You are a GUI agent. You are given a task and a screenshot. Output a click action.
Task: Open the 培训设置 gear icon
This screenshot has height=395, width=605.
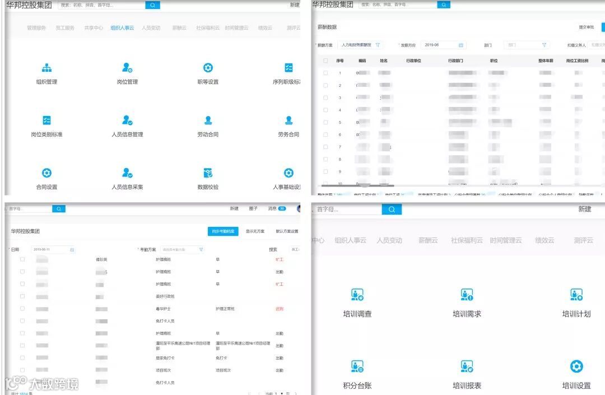tap(576, 366)
